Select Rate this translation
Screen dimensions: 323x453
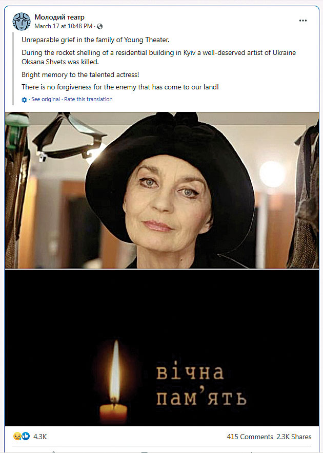(88, 100)
